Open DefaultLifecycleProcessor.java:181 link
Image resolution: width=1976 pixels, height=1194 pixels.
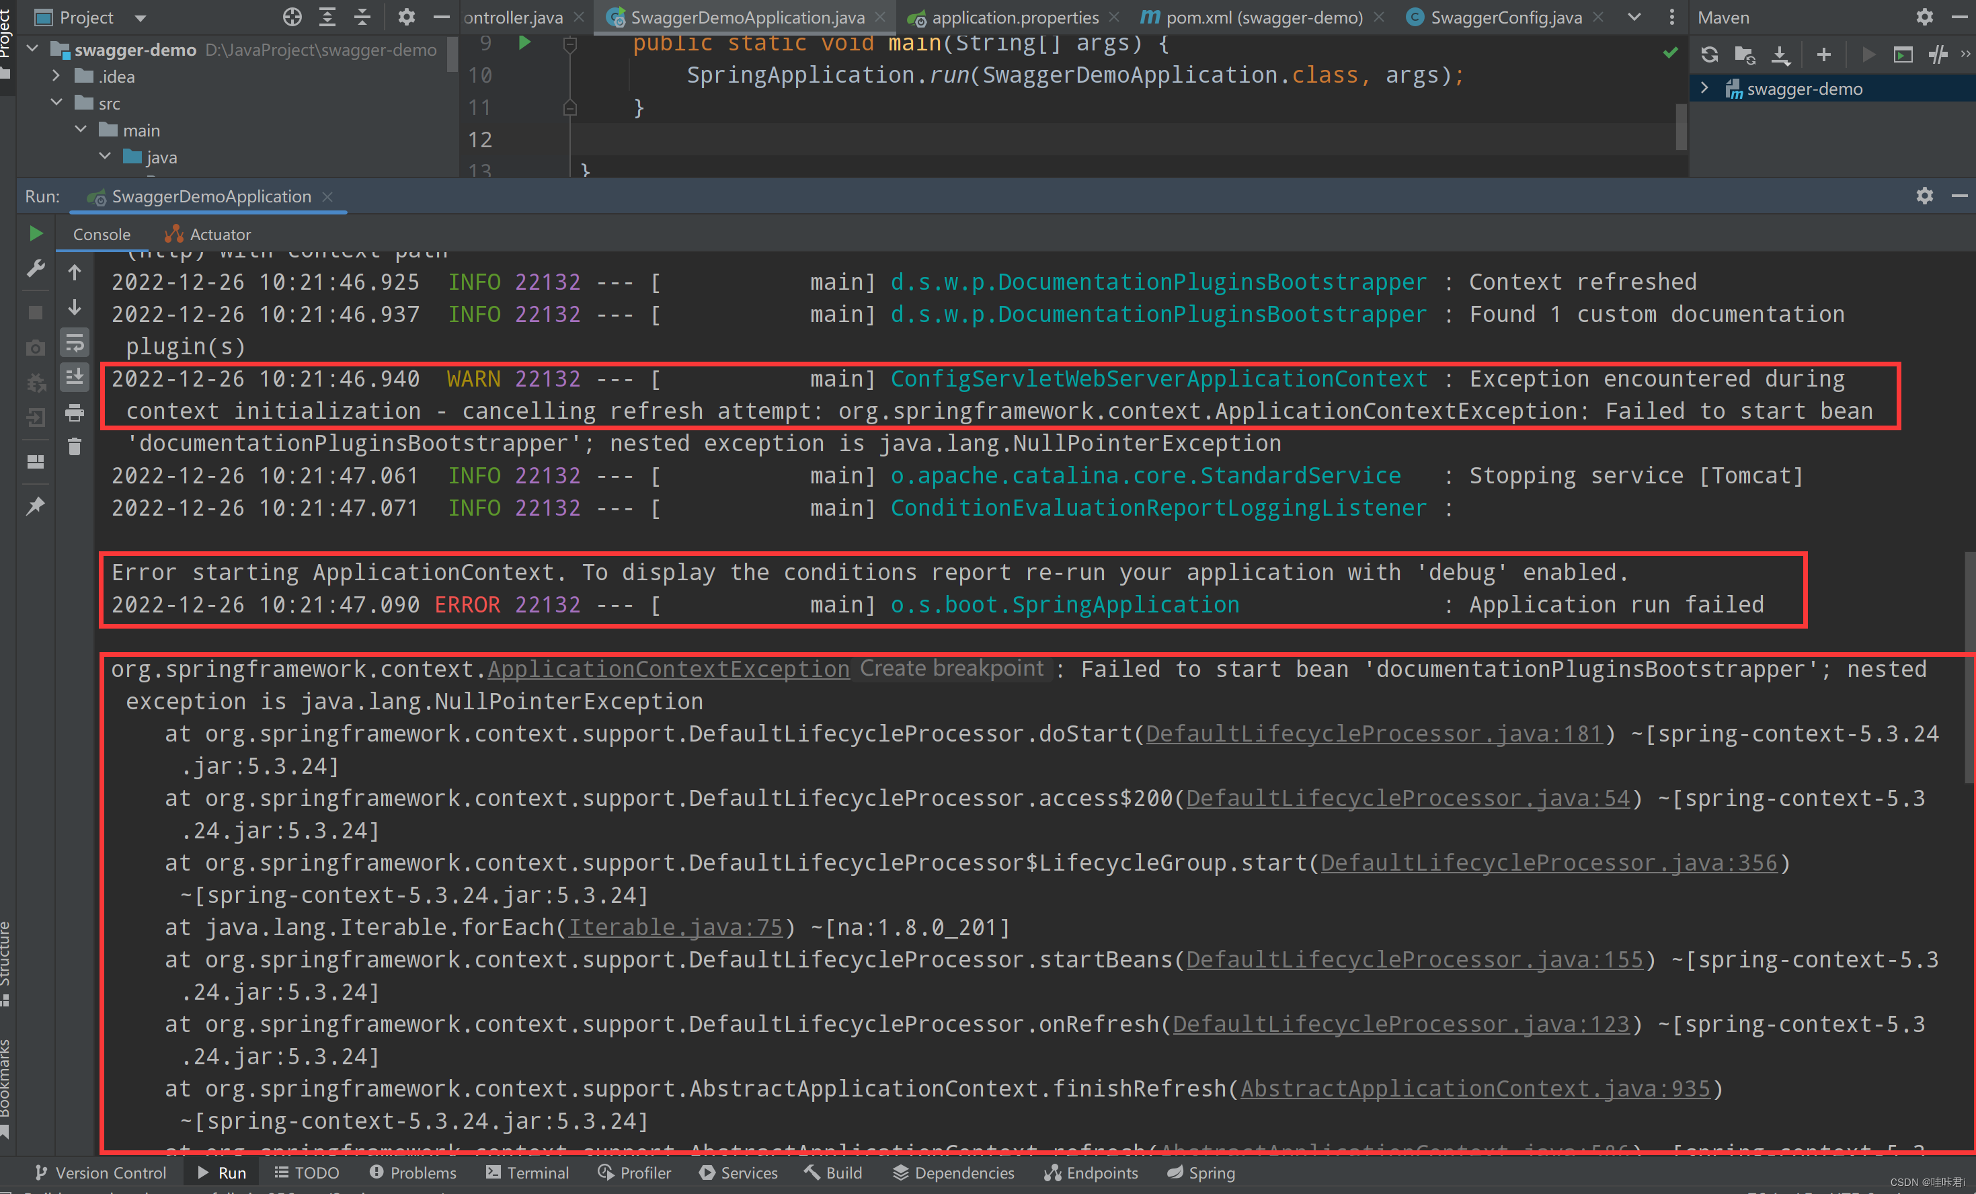point(1376,733)
